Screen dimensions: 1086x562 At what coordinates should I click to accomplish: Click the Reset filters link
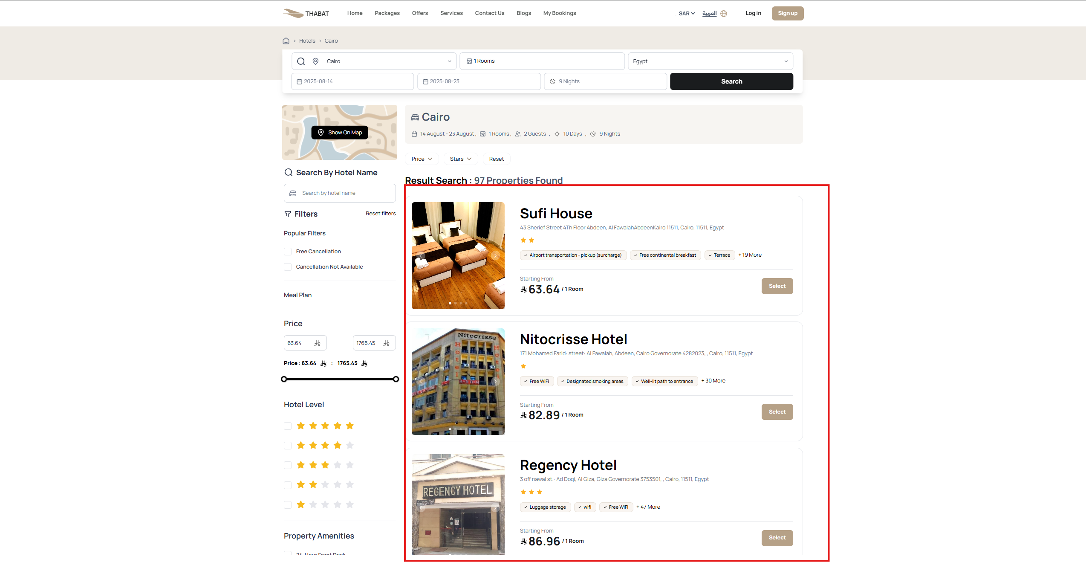point(380,214)
